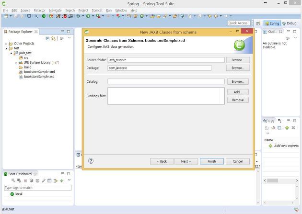Click the Open Browser globe in Boot Dashboard
This screenshot has width=302, height=214.
coord(31,180)
